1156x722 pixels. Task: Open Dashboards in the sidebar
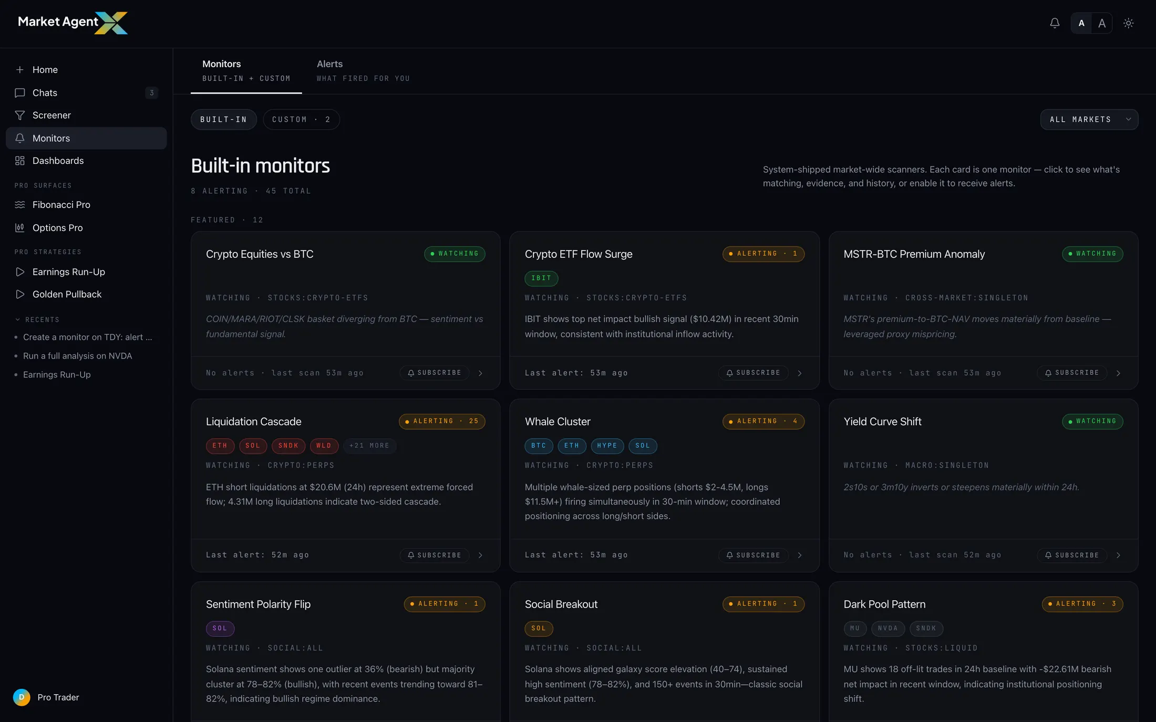pyautogui.click(x=86, y=161)
